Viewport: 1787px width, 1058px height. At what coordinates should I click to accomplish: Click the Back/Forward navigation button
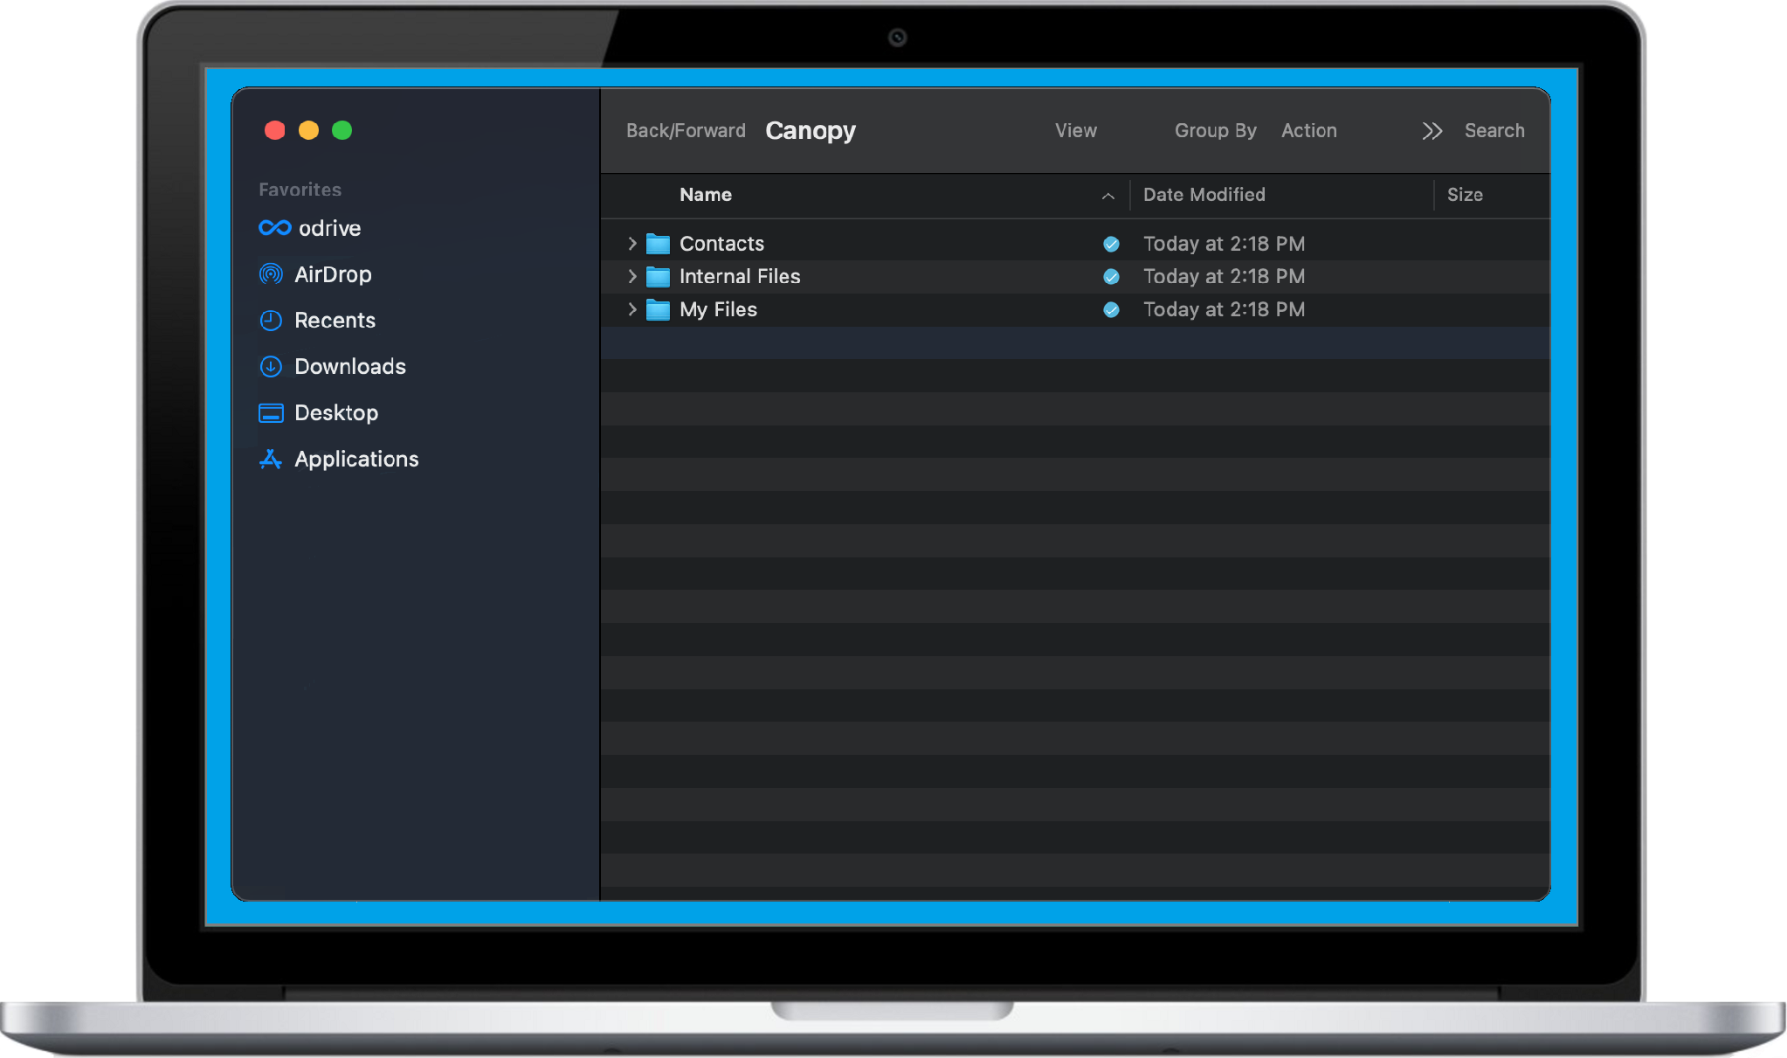[686, 131]
